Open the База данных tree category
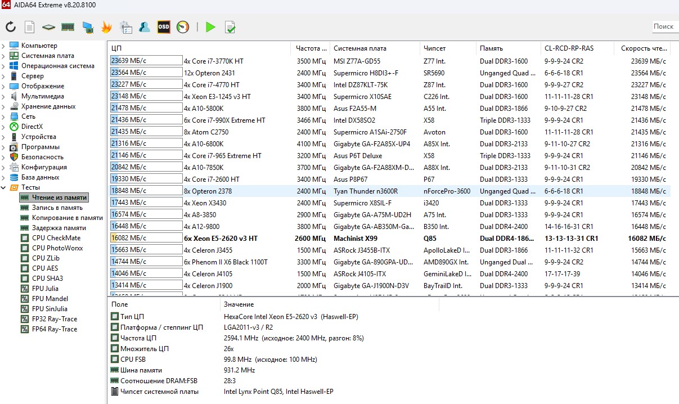Screen dimensions: 679x404 (41, 177)
